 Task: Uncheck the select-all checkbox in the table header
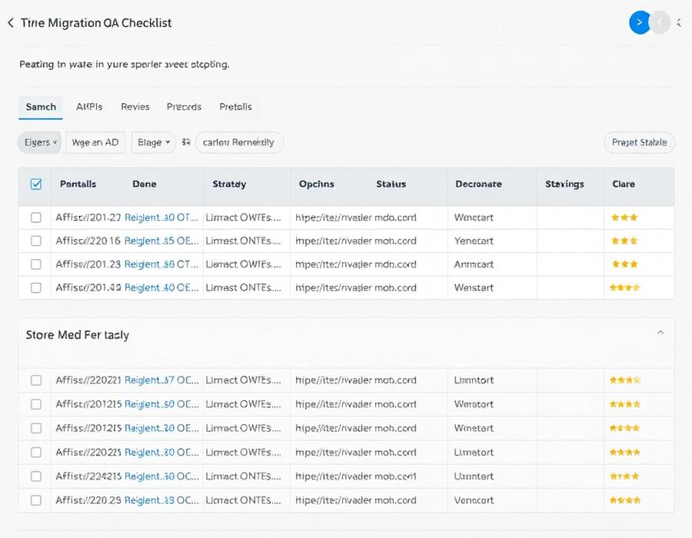35,184
